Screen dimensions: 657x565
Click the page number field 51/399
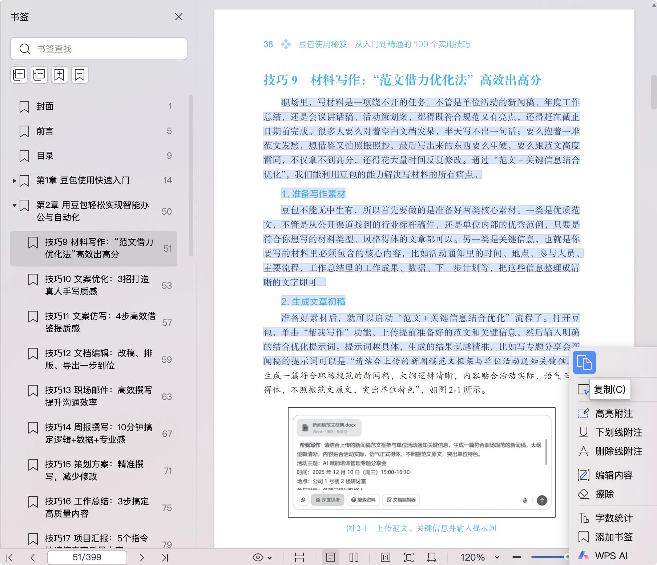pos(87,557)
